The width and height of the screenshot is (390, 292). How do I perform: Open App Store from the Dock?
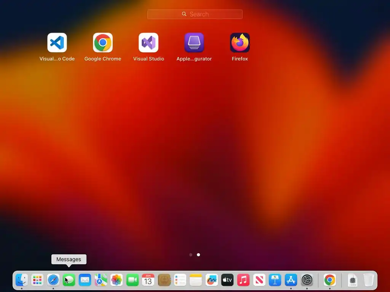291,280
